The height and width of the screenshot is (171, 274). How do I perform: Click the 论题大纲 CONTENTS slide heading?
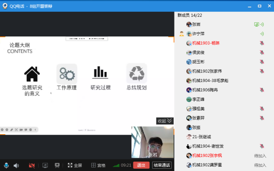20,48
